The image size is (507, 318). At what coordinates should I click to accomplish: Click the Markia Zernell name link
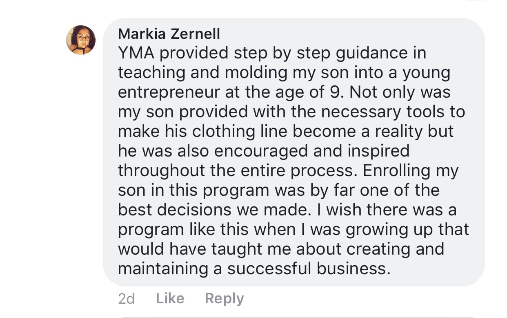(x=169, y=34)
